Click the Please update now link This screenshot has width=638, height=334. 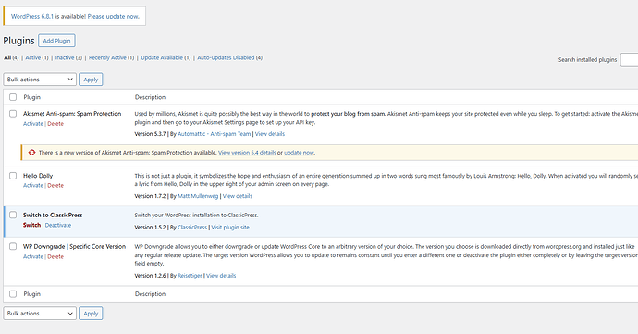tap(113, 17)
